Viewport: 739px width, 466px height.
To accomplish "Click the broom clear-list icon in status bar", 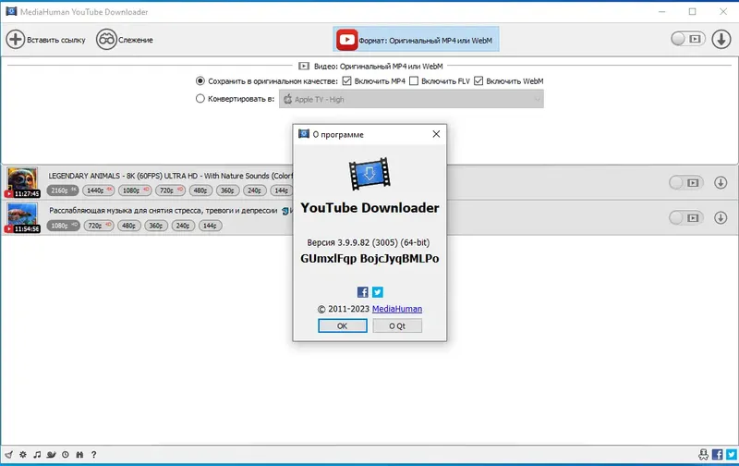I will click(8, 455).
